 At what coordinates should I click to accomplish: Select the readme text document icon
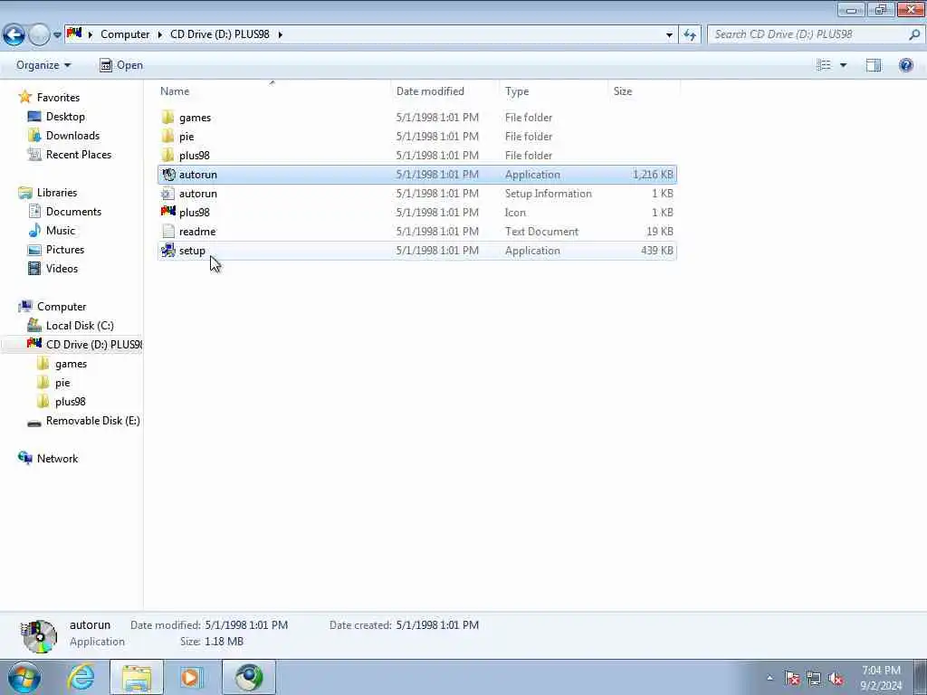(168, 231)
